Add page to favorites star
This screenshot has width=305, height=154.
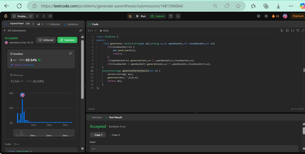[238, 6]
